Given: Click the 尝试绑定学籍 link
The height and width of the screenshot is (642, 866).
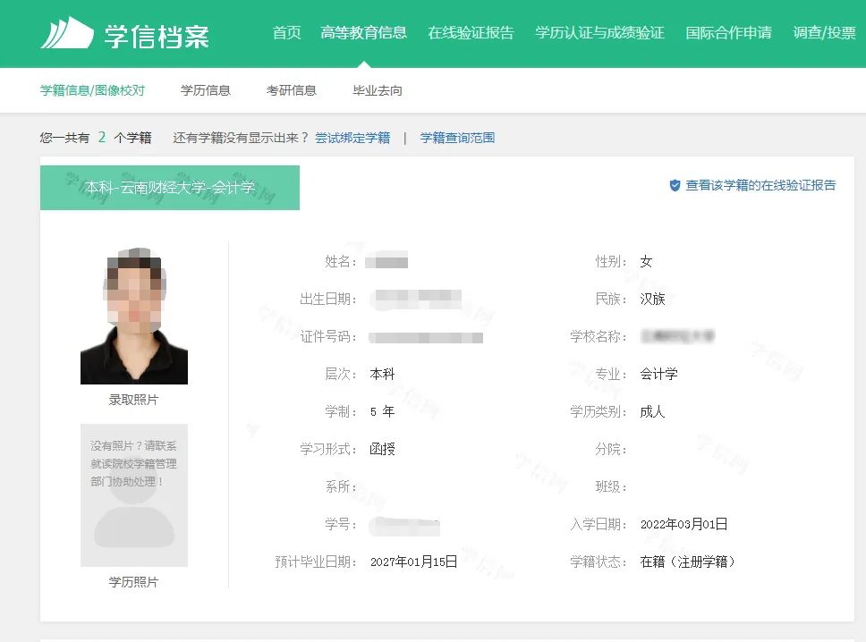Looking at the screenshot, I should pyautogui.click(x=352, y=138).
